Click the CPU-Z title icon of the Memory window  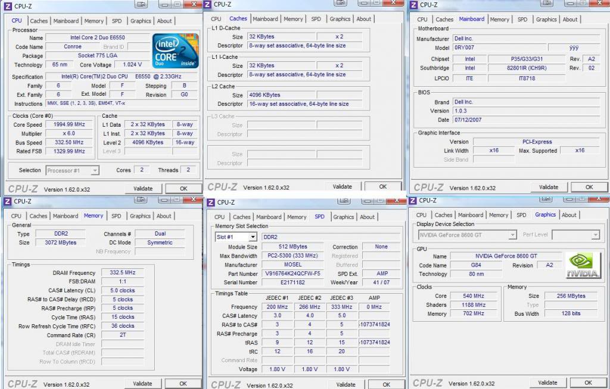[8, 202]
